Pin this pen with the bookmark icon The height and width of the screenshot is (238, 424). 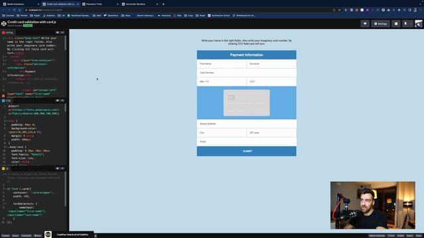coord(405,24)
